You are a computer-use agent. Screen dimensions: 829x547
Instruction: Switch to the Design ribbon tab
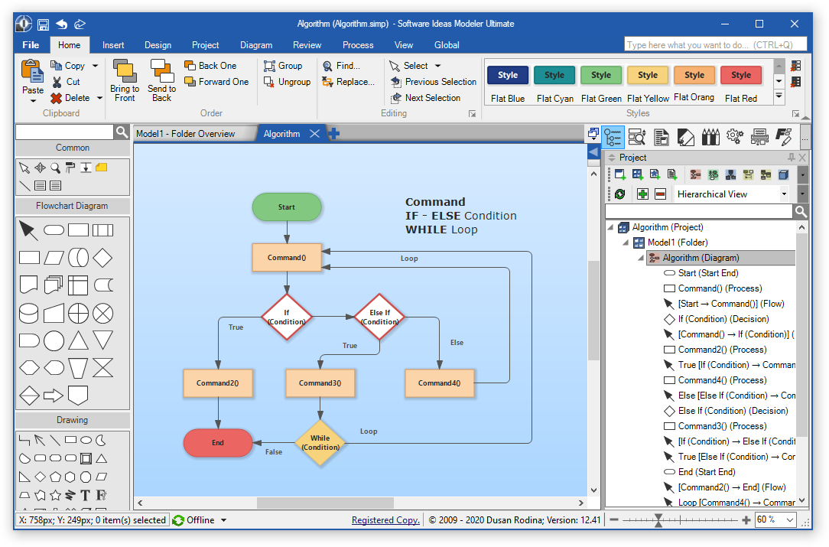(x=158, y=45)
